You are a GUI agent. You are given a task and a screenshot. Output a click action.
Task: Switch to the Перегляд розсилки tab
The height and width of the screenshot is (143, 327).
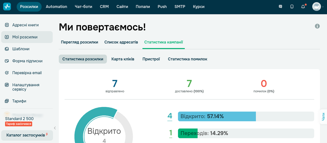[x=80, y=42]
